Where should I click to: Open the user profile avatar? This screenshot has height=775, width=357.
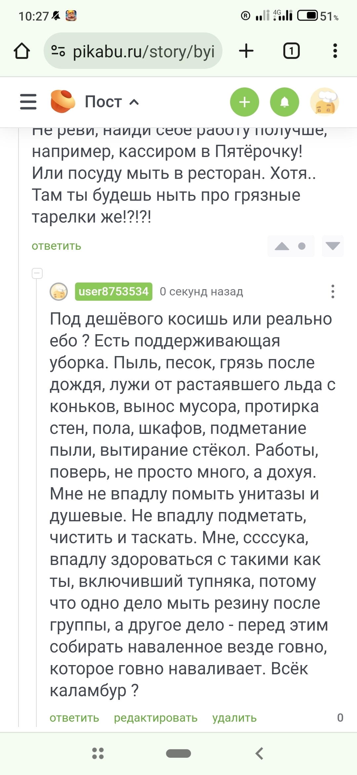(x=325, y=102)
